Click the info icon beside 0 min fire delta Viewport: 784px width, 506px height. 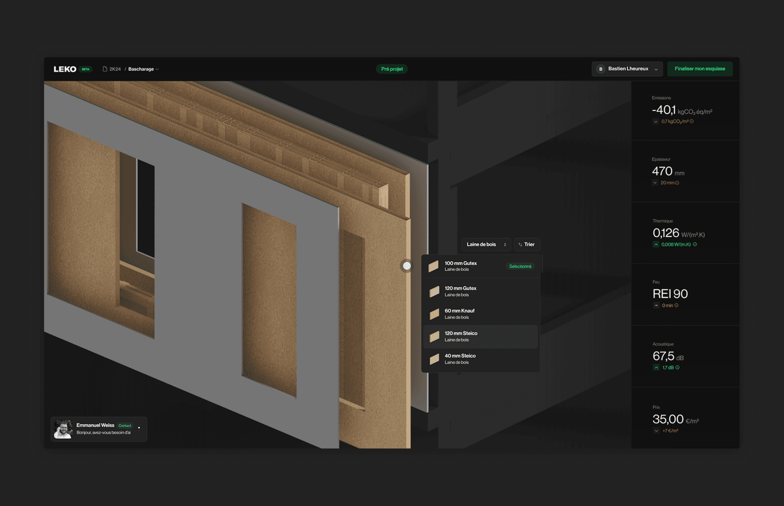click(x=676, y=305)
